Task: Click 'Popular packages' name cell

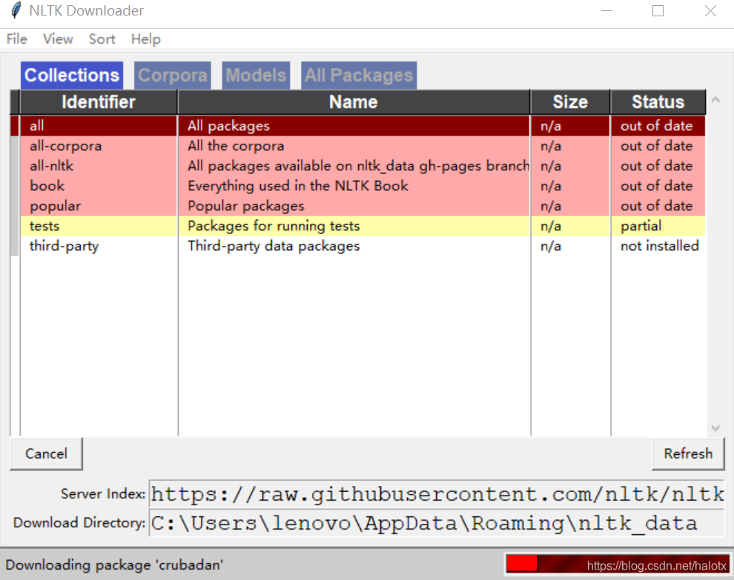Action: (x=354, y=206)
